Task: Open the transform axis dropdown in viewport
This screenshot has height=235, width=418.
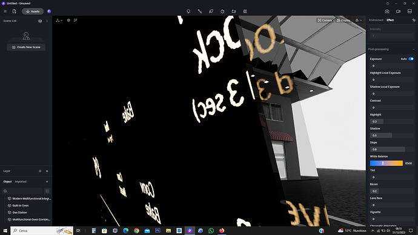Action: pos(59,20)
